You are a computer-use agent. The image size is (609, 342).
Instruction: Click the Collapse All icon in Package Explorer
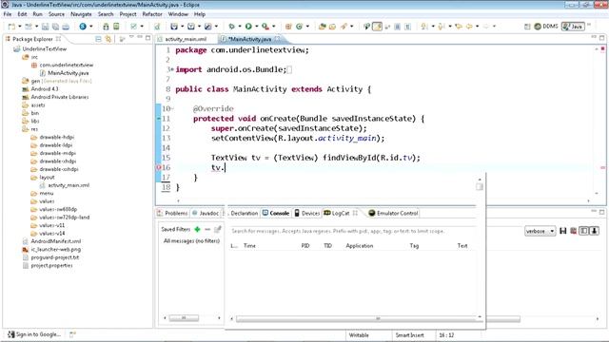(98, 39)
